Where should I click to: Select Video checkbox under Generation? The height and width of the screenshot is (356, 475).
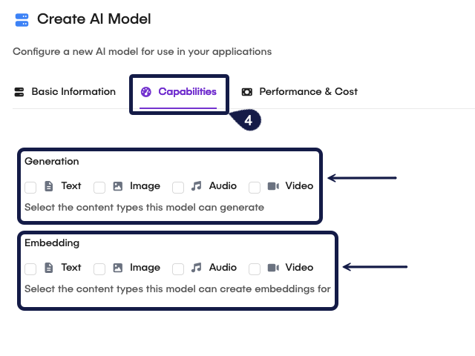tap(255, 187)
